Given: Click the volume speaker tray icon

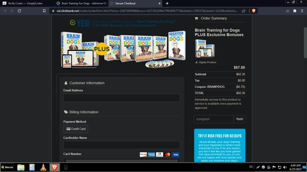Looking at the screenshot, I should click(285, 167).
